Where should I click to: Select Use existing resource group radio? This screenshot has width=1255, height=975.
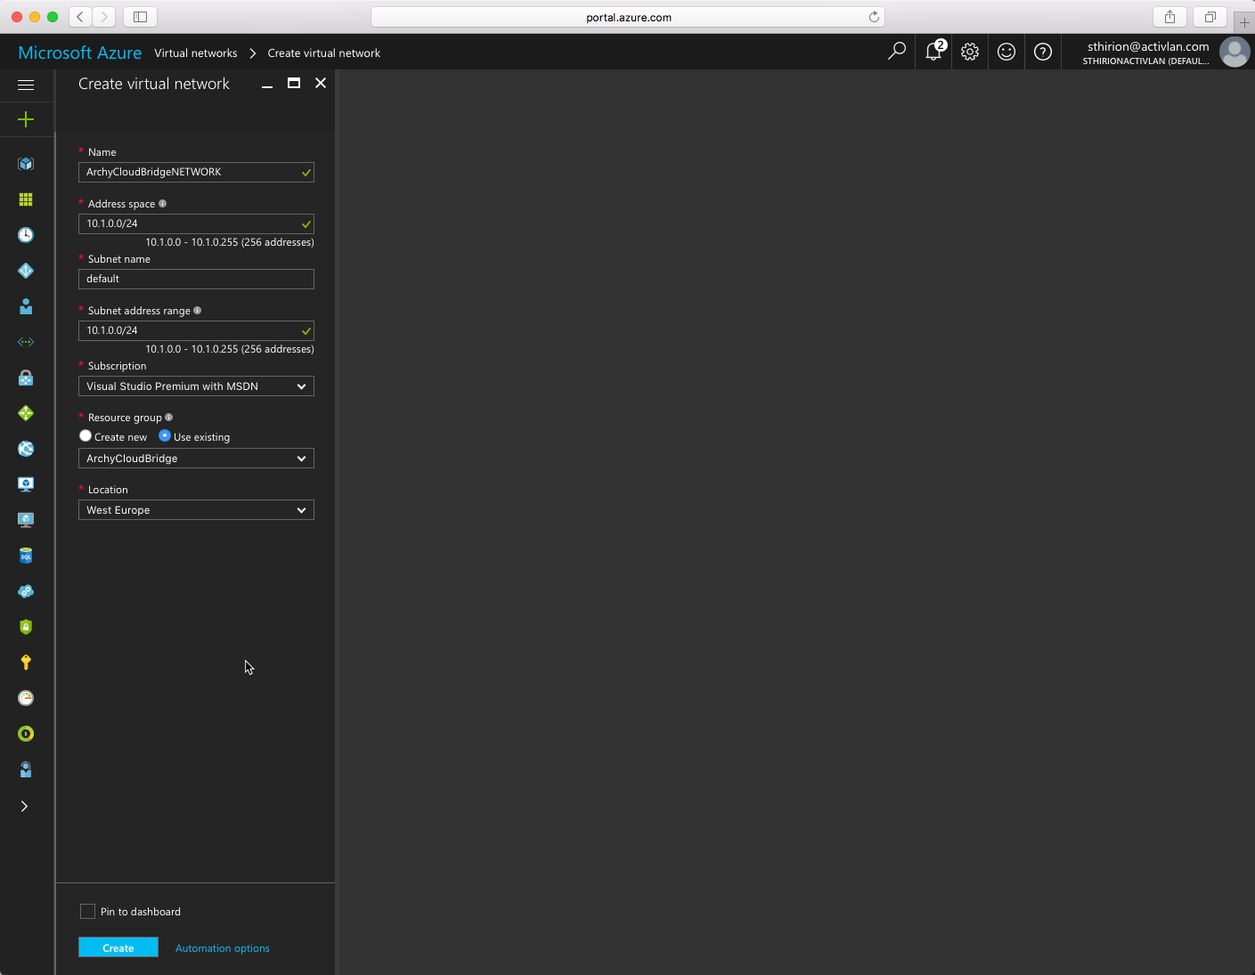(165, 436)
